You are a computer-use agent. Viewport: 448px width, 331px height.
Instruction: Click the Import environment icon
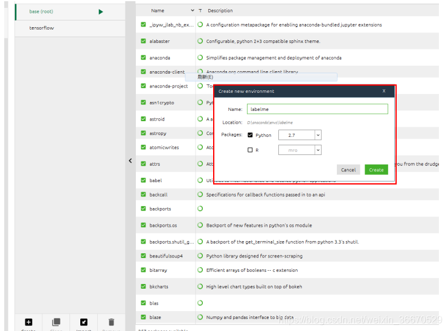click(84, 322)
